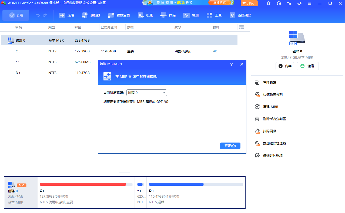345x213 pixels.
Task: Open the 轉換器 (Converter) toolbar menu
Action: click(x=91, y=15)
